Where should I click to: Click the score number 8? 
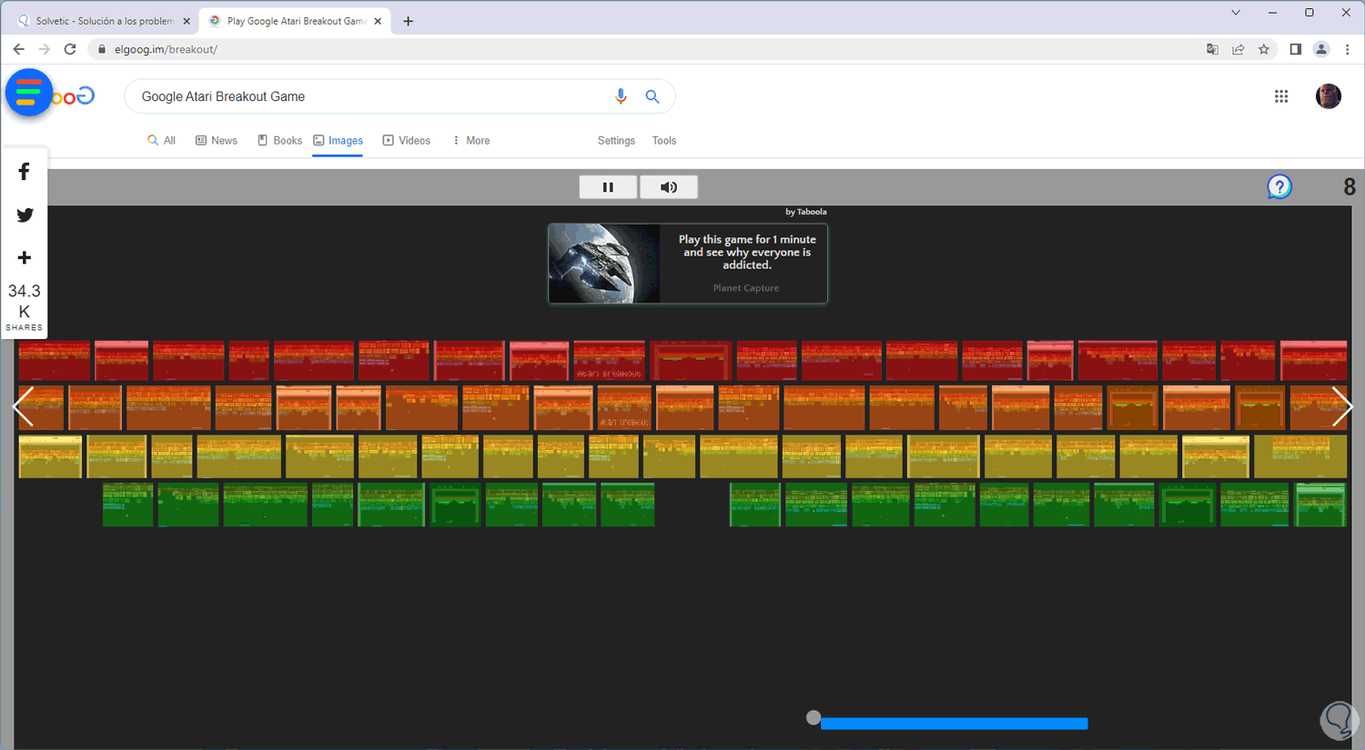[x=1350, y=187]
